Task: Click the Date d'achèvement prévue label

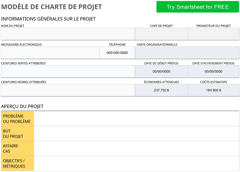Action: coord(213,63)
